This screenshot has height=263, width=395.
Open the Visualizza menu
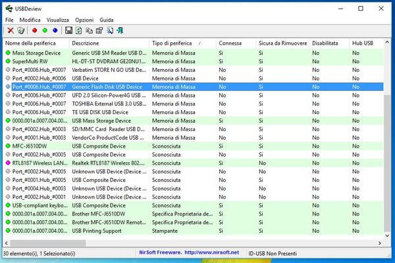coord(58,20)
